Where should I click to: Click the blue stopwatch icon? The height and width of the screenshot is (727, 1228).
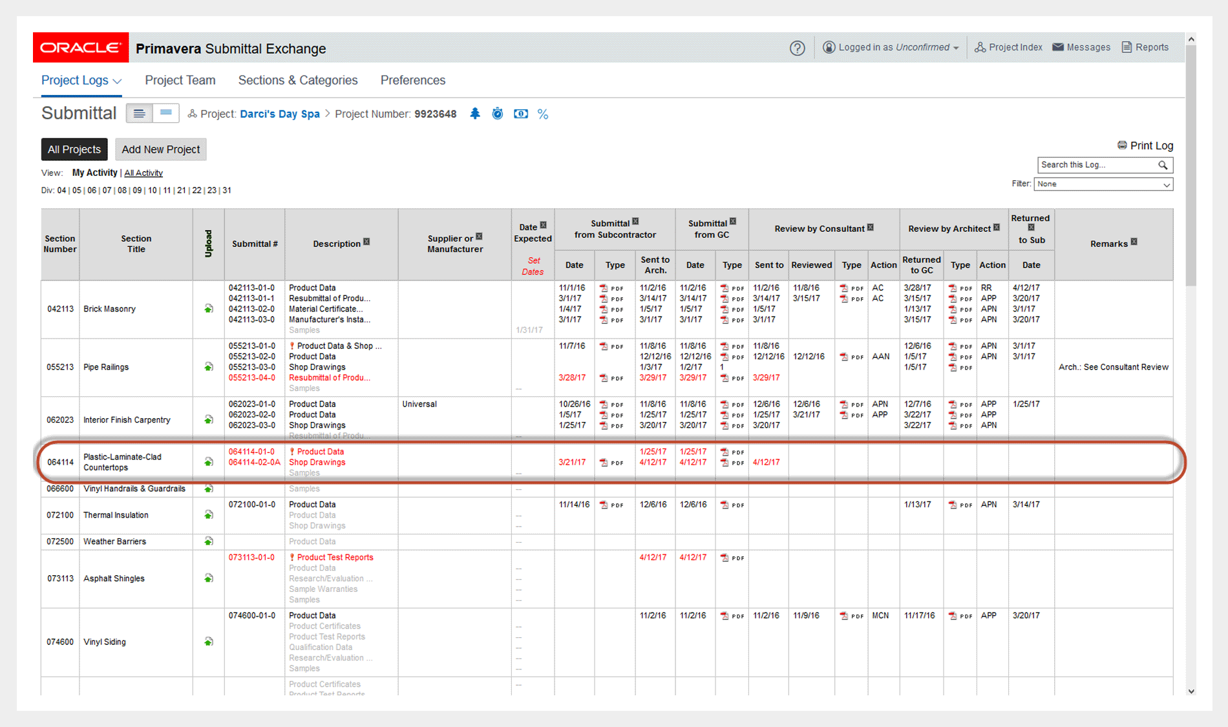(497, 114)
